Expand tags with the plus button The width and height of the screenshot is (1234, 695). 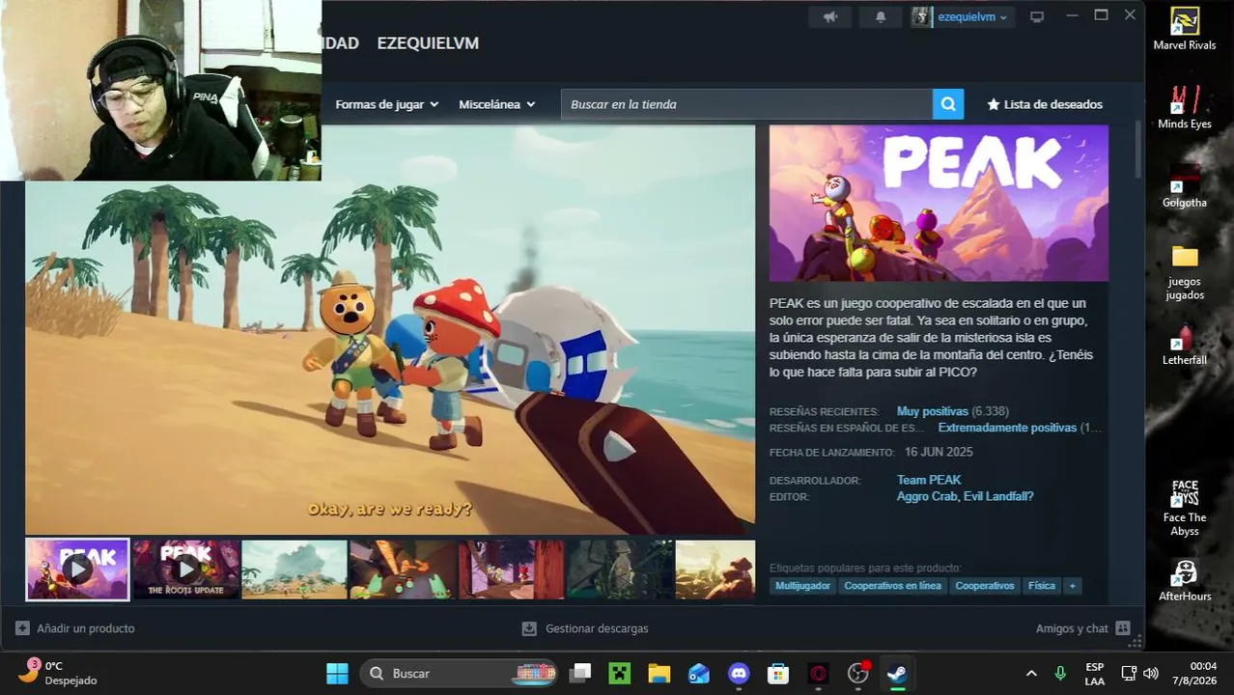tap(1072, 586)
